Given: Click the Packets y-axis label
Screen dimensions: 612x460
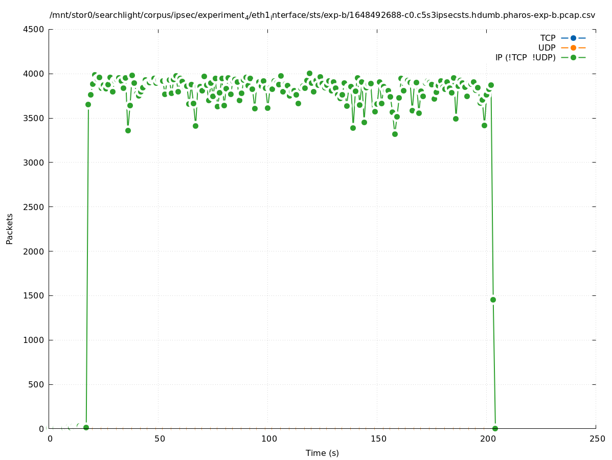Looking at the screenshot, I should click(x=10, y=228).
